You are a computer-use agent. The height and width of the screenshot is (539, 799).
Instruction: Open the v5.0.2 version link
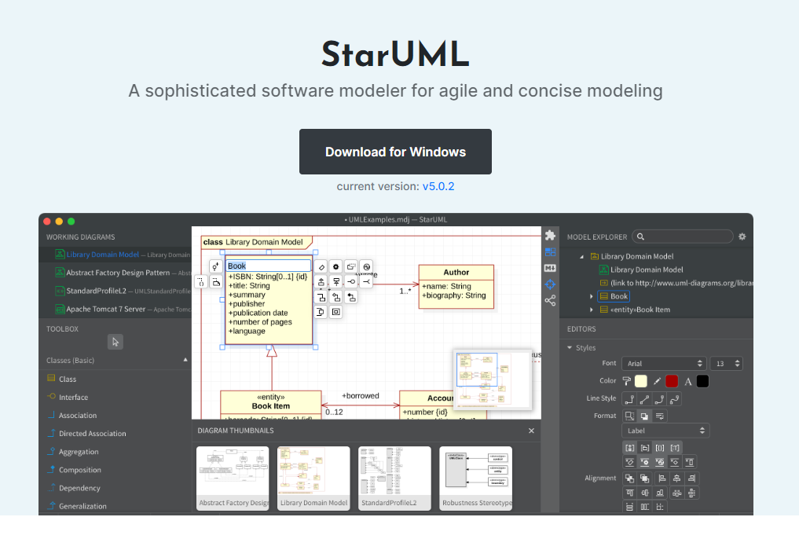click(438, 186)
